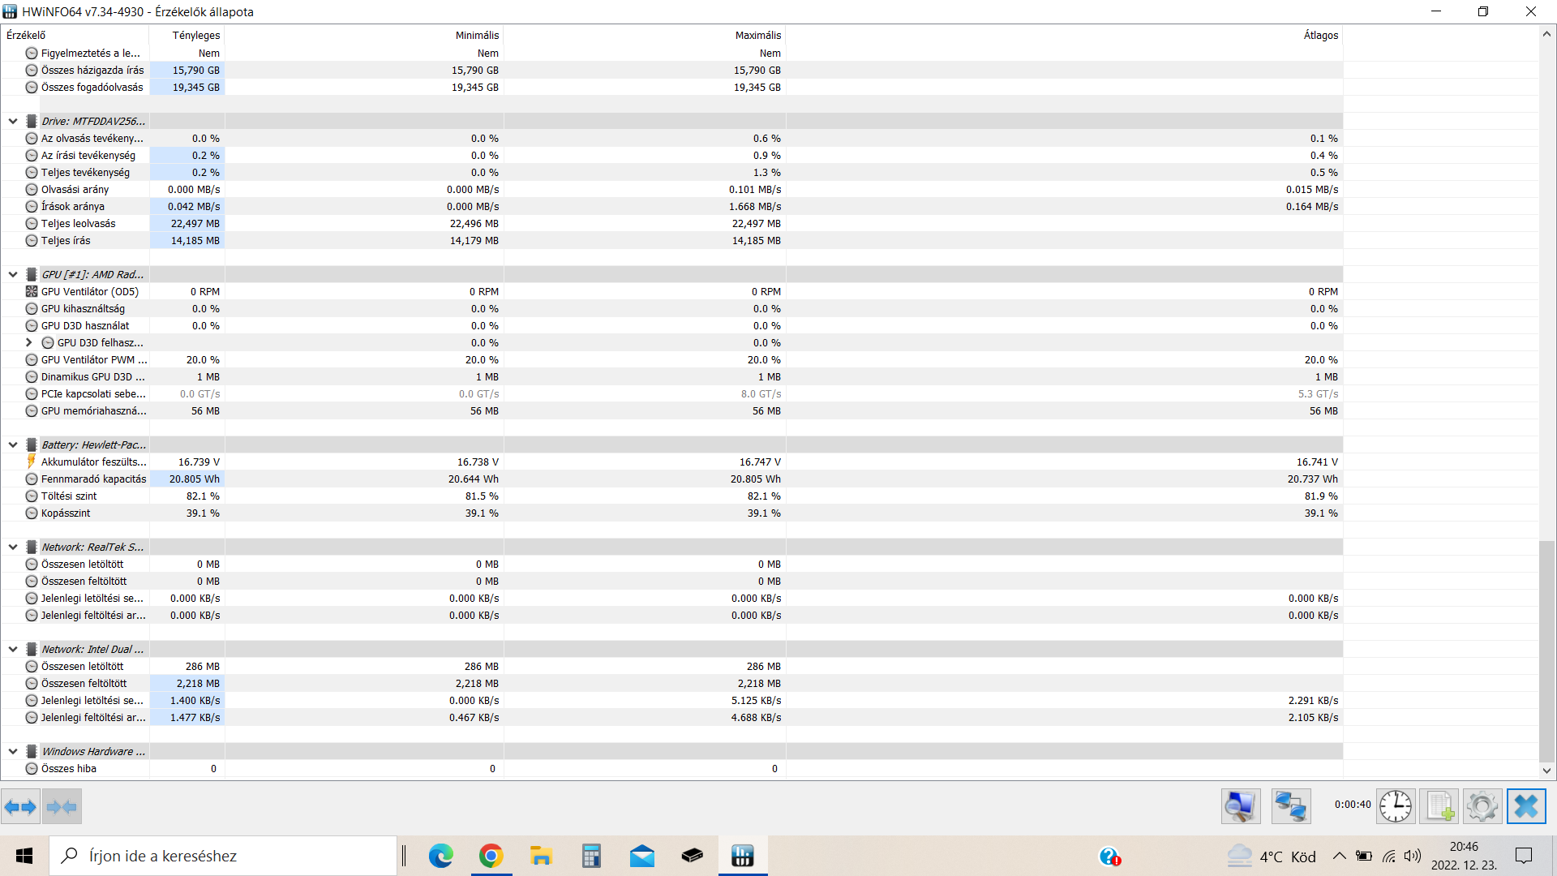1557x876 pixels.
Task: Click the battery status tray icon
Action: [1364, 856]
